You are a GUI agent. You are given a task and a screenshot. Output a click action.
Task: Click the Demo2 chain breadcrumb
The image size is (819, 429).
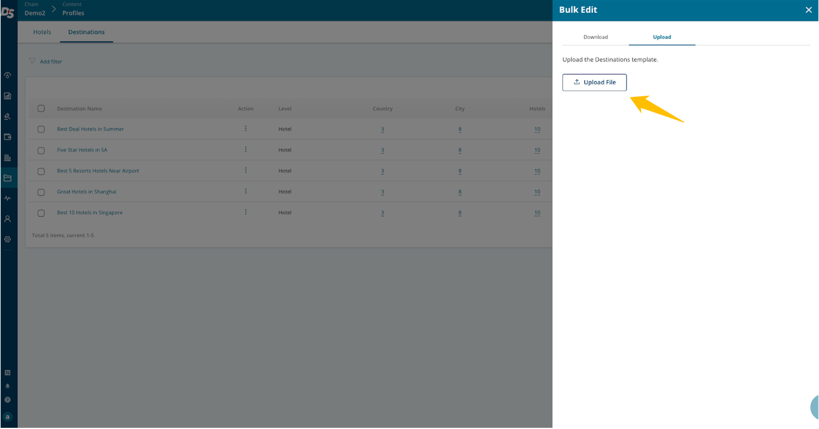tap(35, 13)
